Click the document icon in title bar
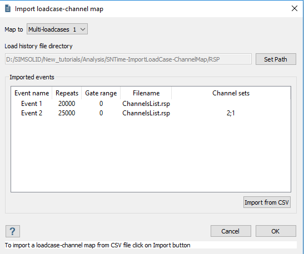The width and height of the screenshot is (304, 254). pyautogui.click(x=8, y=8)
